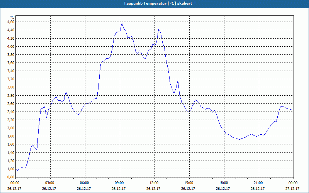Select the 18:00 time label
This screenshot has height=193, width=309.
tap(224, 183)
